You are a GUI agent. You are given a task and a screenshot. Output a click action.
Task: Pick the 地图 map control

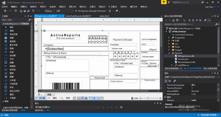[x=12, y=38]
